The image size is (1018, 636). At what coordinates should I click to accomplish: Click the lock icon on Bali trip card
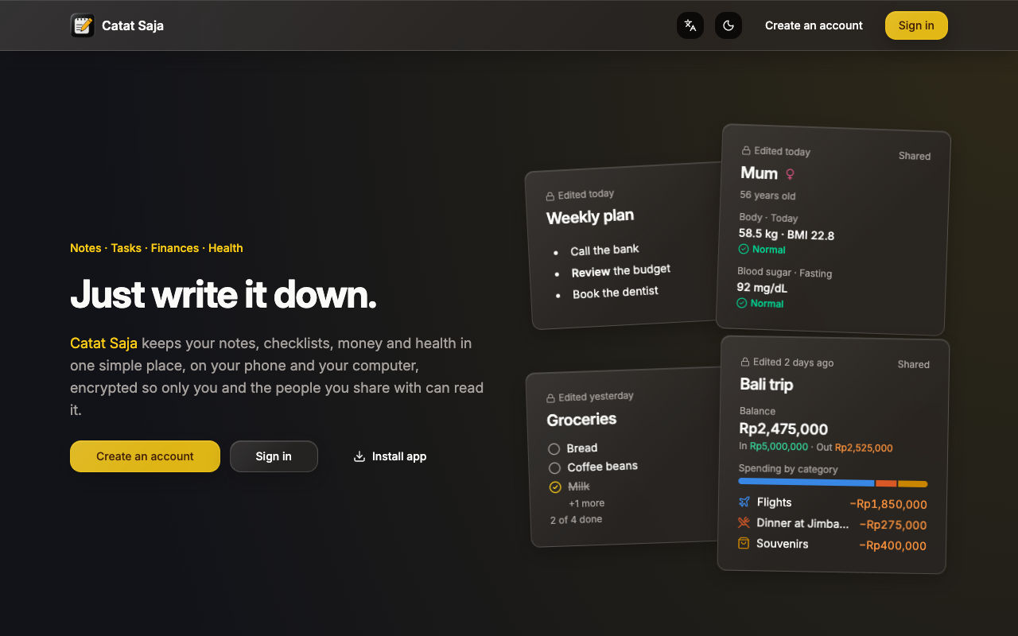pos(745,362)
